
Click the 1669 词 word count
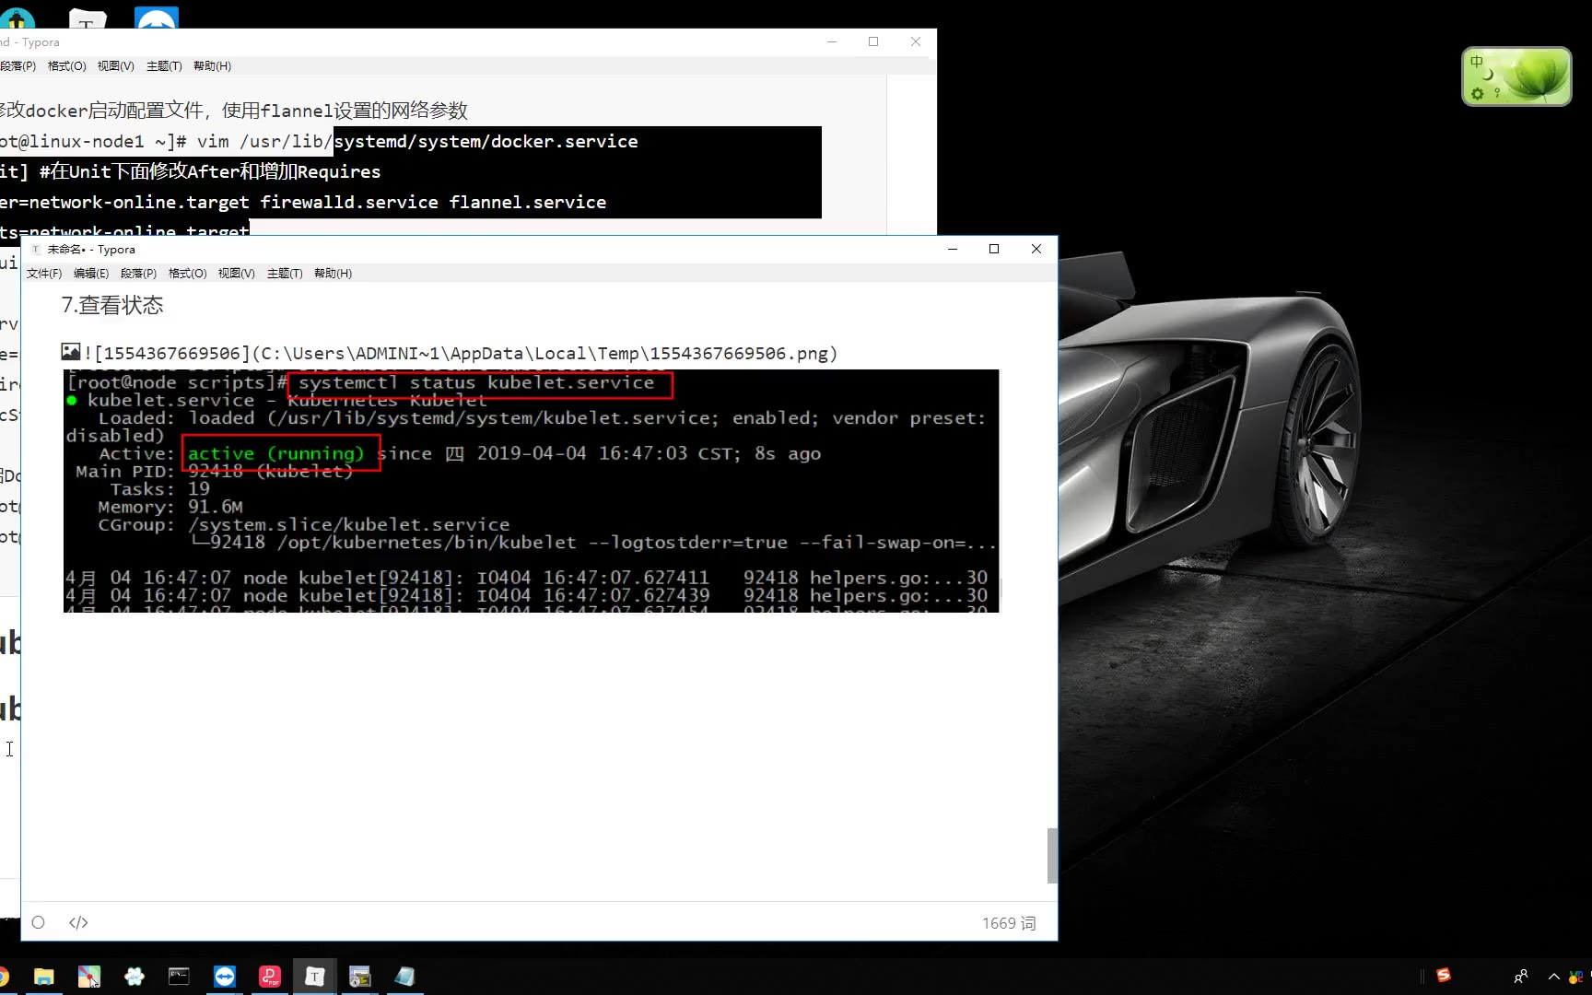pyautogui.click(x=1008, y=923)
